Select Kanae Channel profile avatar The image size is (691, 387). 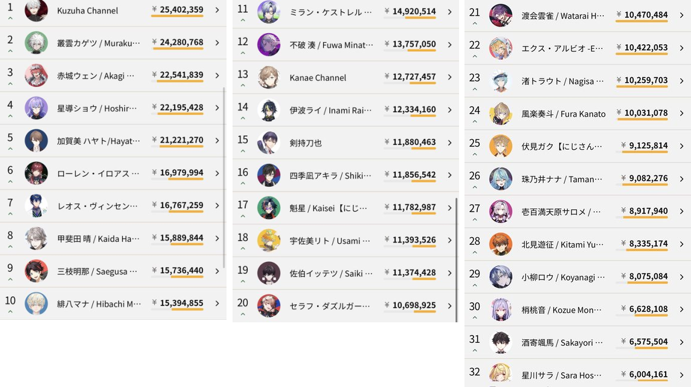[x=269, y=77]
